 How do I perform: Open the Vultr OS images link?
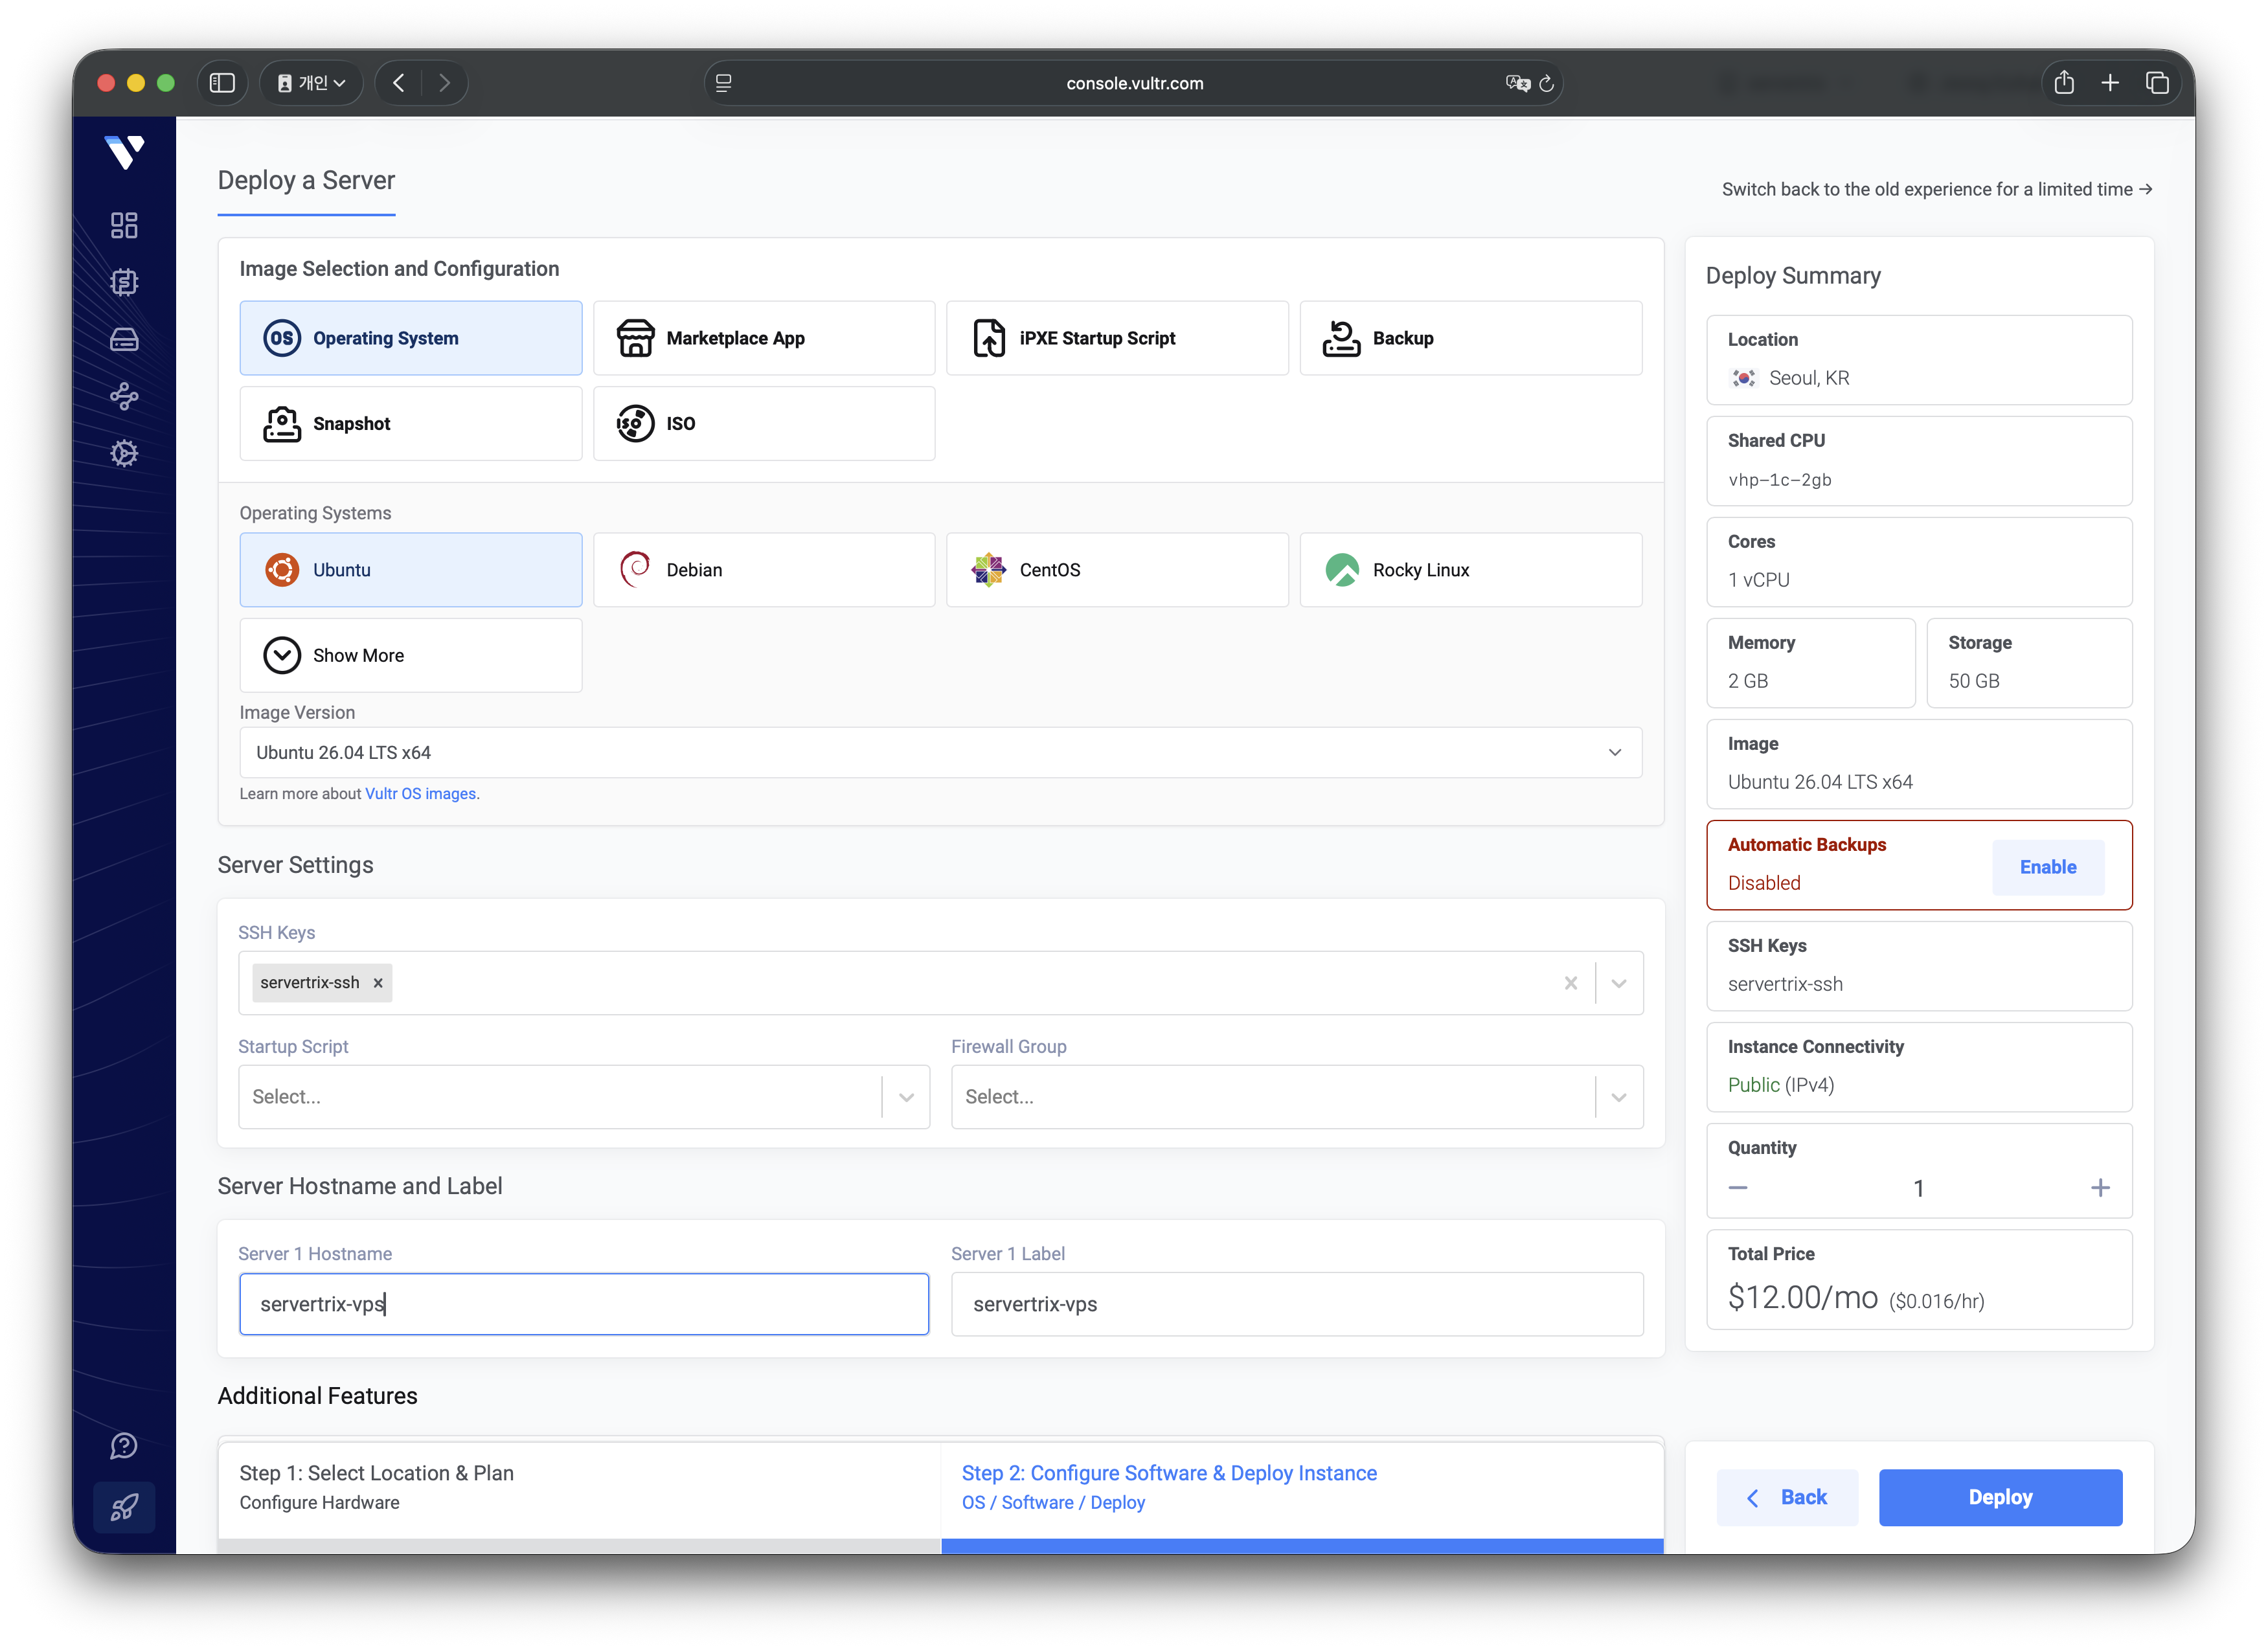tap(420, 793)
